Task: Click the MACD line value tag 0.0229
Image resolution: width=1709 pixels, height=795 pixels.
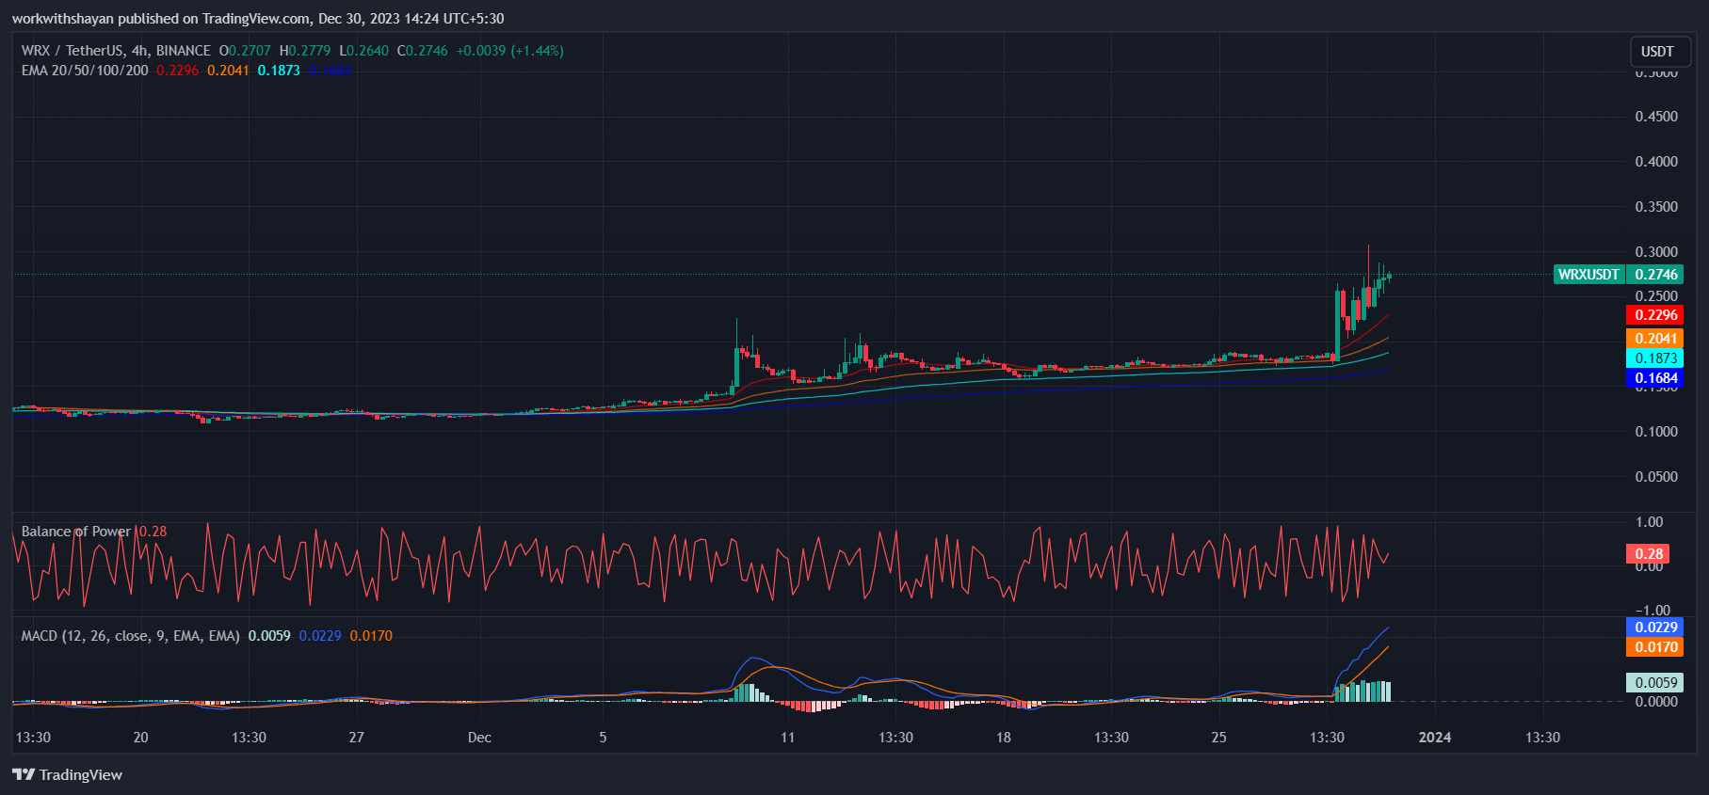Action: [1655, 628]
